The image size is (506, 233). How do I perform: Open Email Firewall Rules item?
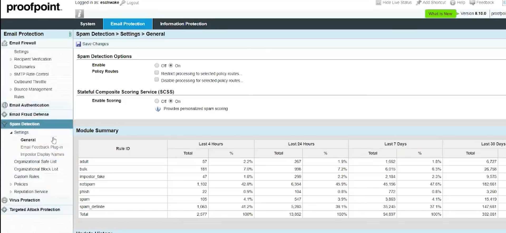coord(19,97)
